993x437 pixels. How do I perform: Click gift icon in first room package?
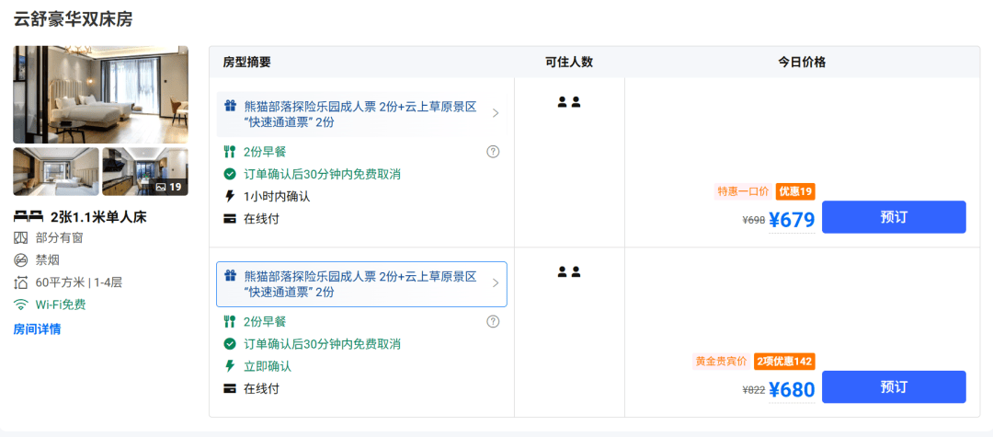tap(230, 106)
